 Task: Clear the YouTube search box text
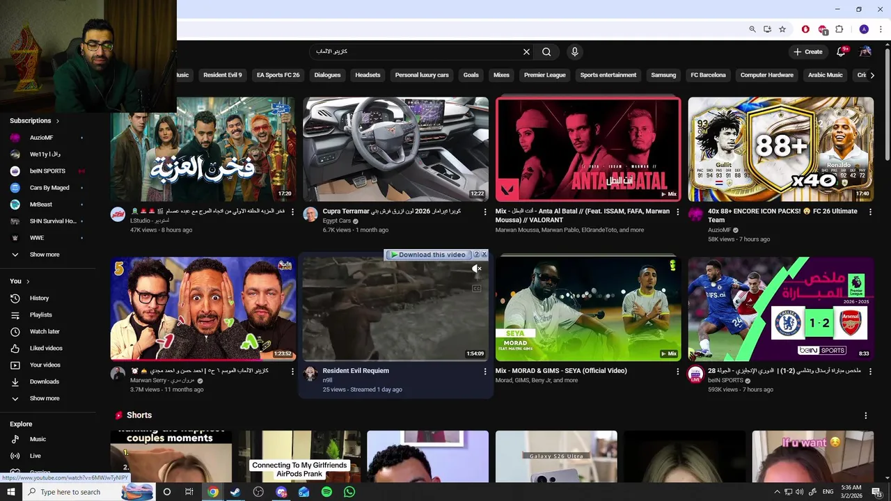click(526, 51)
